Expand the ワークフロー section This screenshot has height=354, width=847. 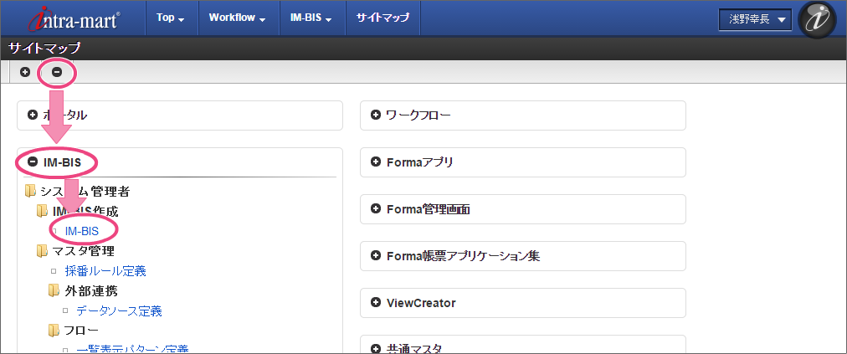point(376,115)
